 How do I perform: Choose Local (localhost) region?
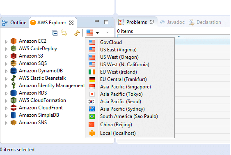coord(130,133)
